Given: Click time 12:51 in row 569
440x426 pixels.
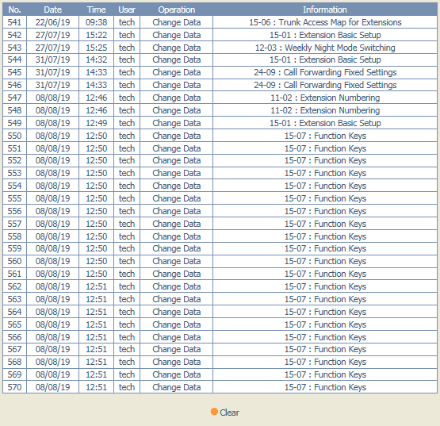Looking at the screenshot, I should (x=96, y=374).
